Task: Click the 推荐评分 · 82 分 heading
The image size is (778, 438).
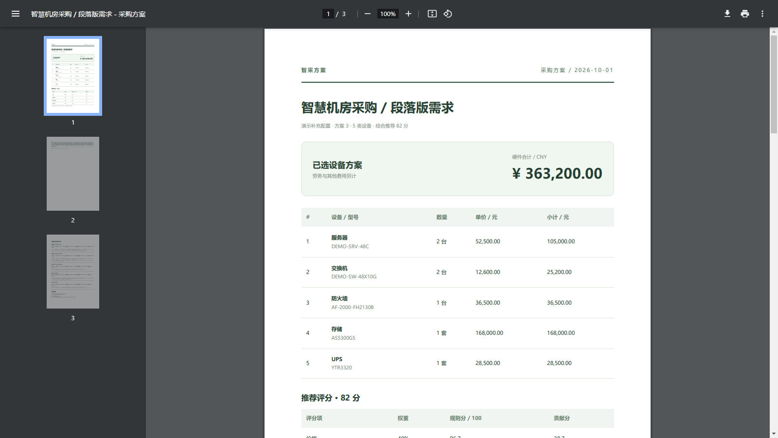Action: (331, 398)
